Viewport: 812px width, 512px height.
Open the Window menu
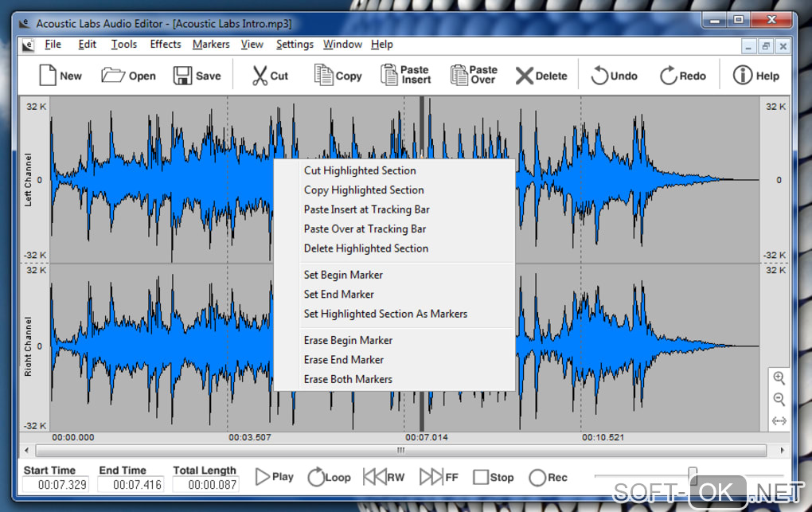(x=342, y=45)
